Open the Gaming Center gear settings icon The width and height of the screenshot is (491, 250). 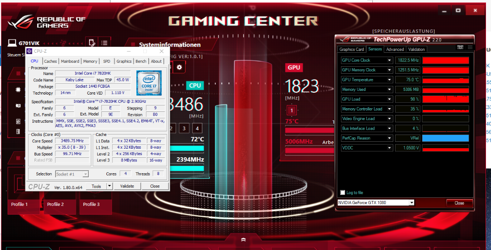(179, 67)
